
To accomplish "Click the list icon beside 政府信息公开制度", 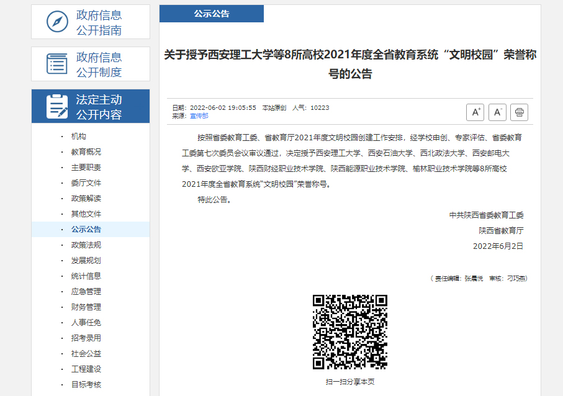I will (57, 64).
